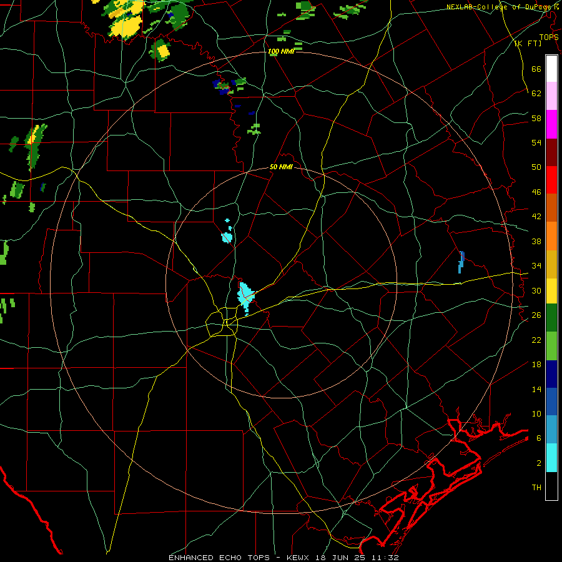562x562 pixels.
Task: Click the '46' legend label
Action: click(x=536, y=192)
